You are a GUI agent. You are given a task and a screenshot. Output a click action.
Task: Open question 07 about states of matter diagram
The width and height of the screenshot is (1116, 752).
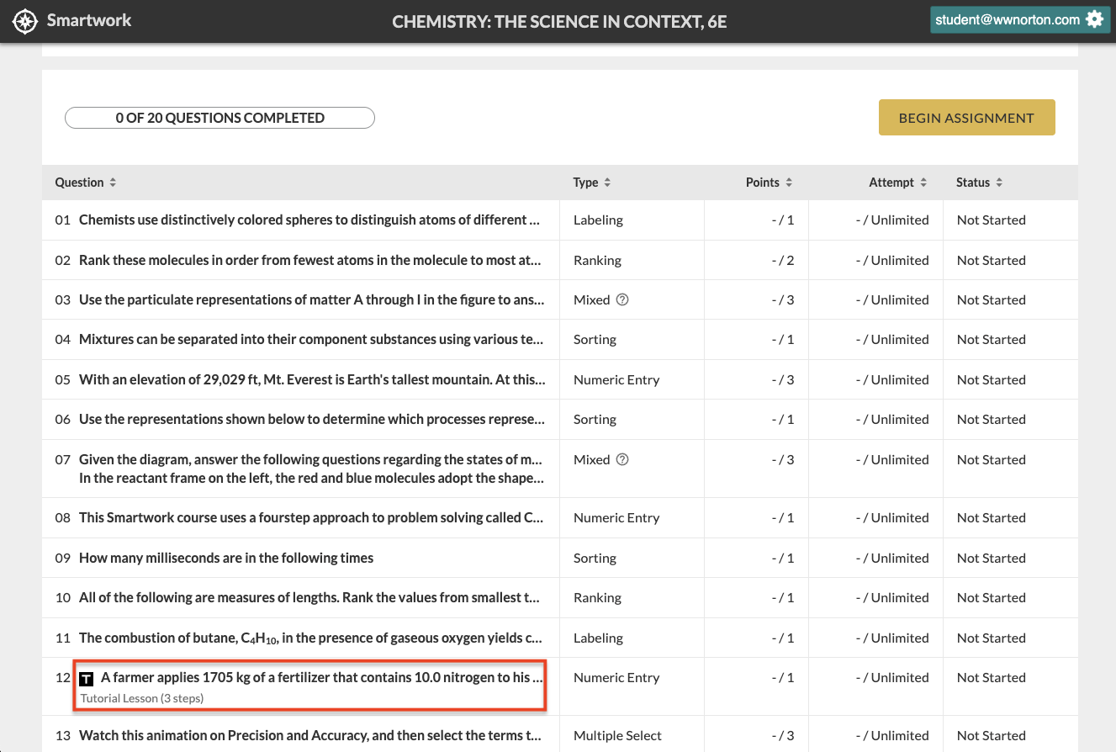(x=311, y=469)
